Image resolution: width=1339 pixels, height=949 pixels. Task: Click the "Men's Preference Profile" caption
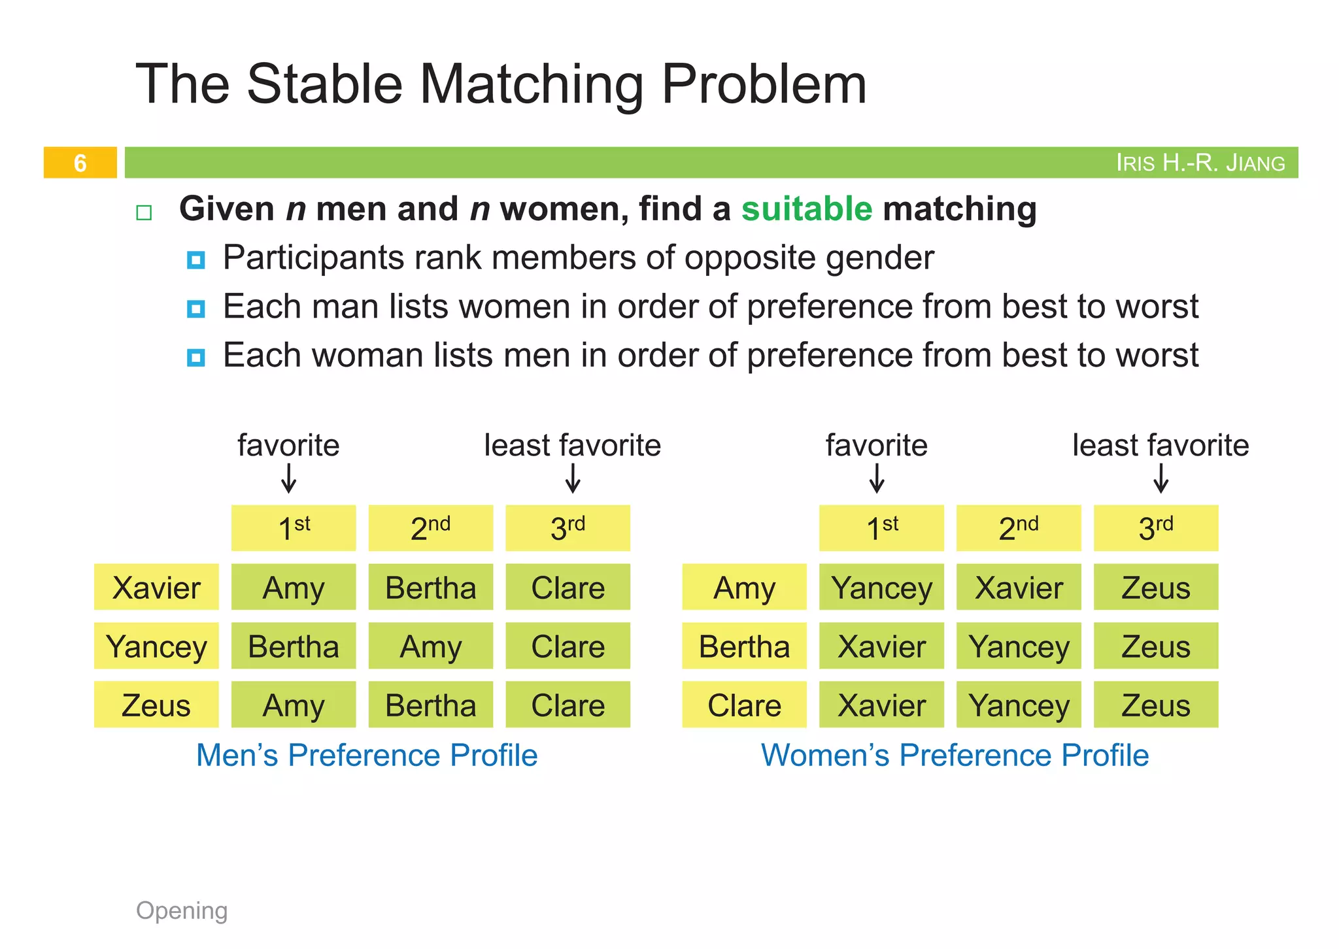click(x=367, y=755)
